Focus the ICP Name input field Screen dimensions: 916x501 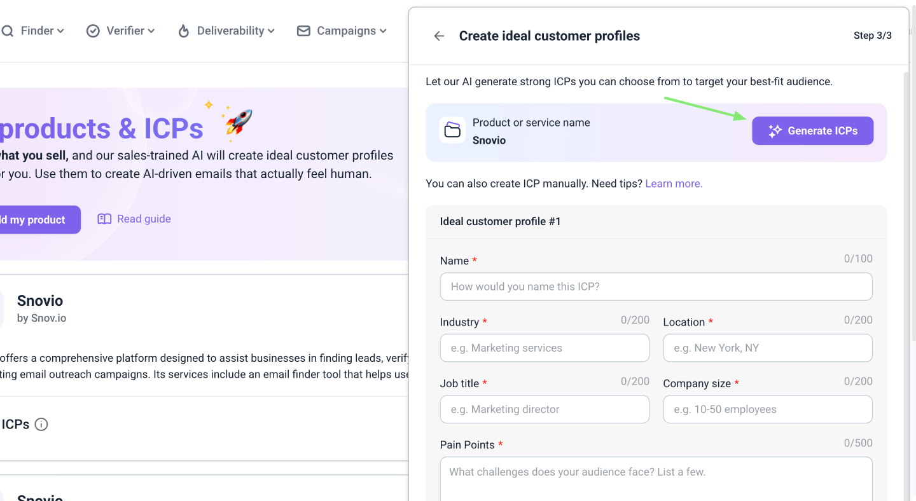click(x=656, y=287)
